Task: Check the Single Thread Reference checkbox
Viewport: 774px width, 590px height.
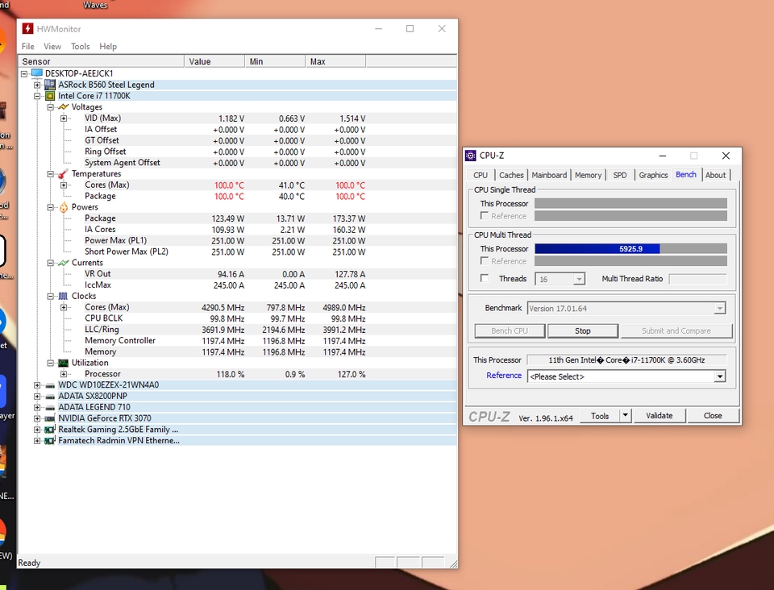Action: pyautogui.click(x=485, y=216)
